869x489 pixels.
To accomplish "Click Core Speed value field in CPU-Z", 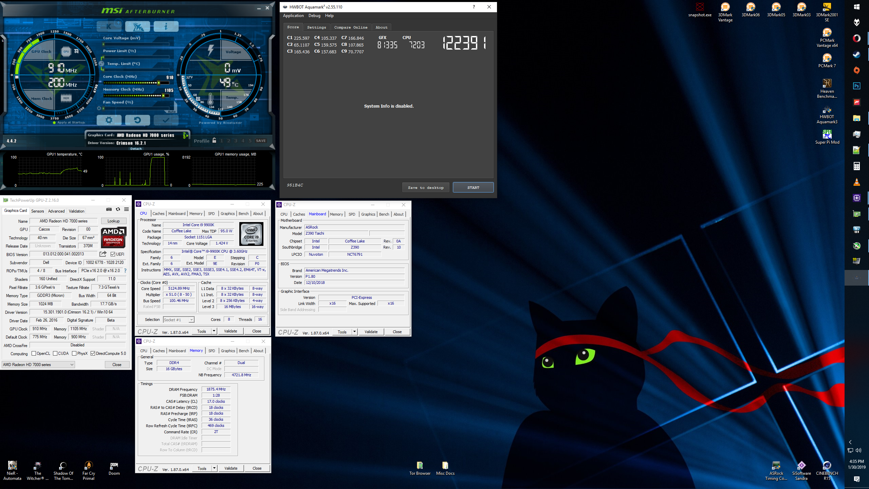I will pos(179,288).
